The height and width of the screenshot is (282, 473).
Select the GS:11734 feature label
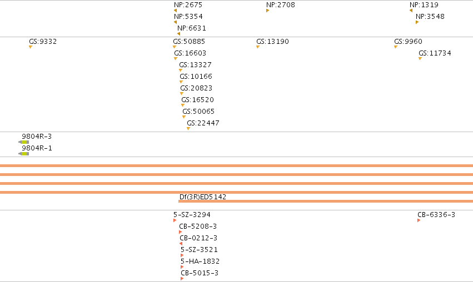pos(435,53)
